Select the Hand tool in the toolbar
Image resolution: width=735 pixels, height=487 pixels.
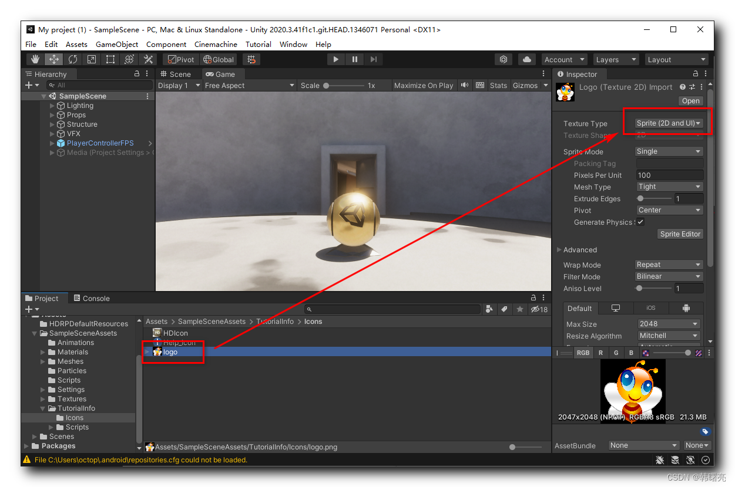click(35, 59)
